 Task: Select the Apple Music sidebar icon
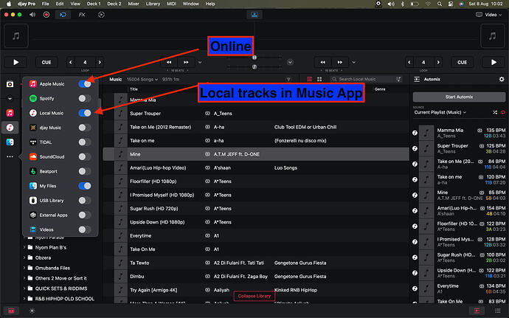[x=10, y=113]
